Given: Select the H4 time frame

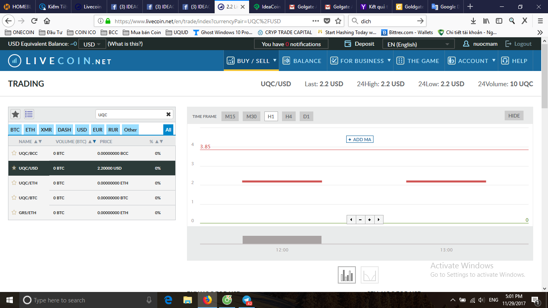Looking at the screenshot, I should click(x=289, y=116).
